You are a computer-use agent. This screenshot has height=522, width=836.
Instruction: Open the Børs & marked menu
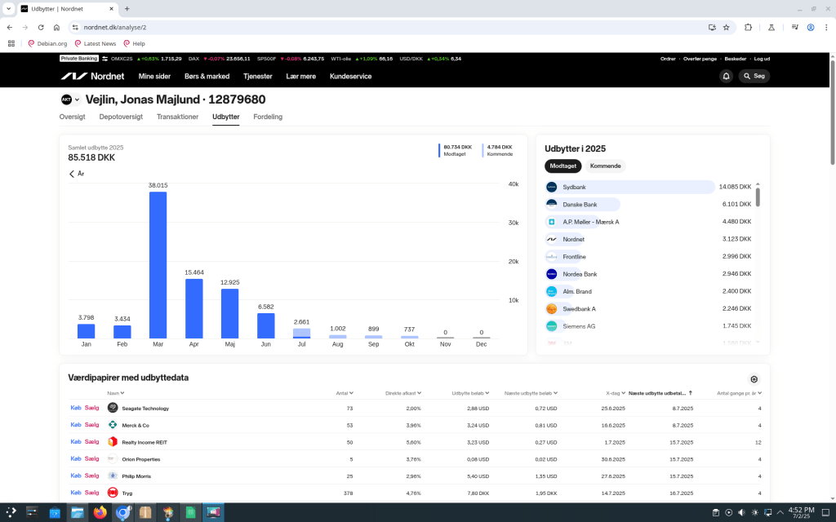[x=207, y=76]
